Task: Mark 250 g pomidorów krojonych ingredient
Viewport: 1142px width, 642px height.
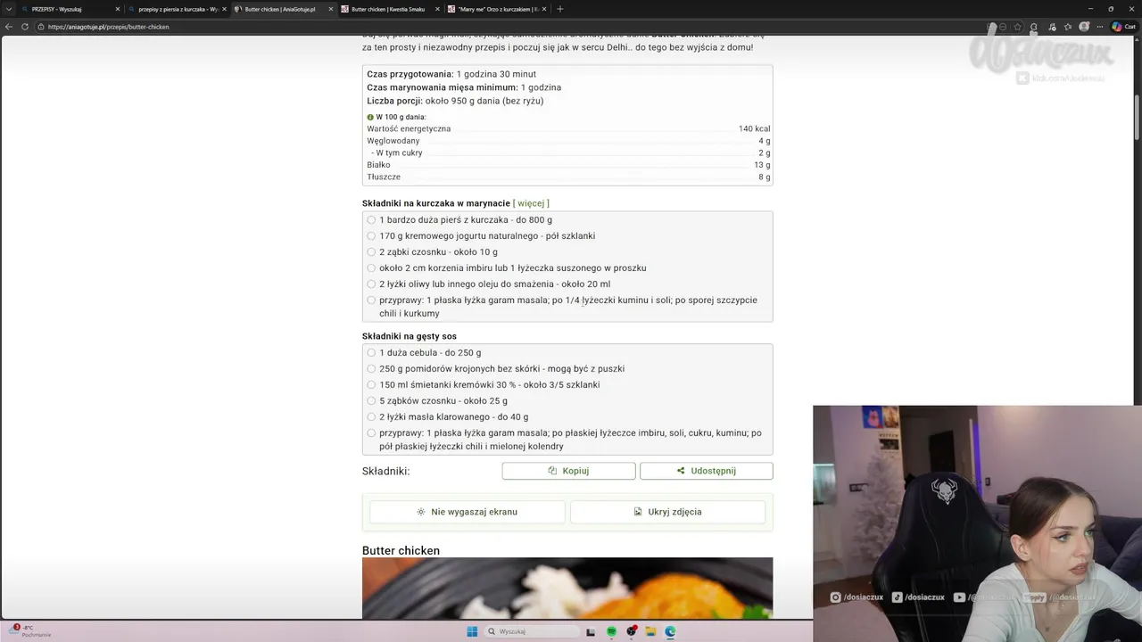Action: (371, 369)
